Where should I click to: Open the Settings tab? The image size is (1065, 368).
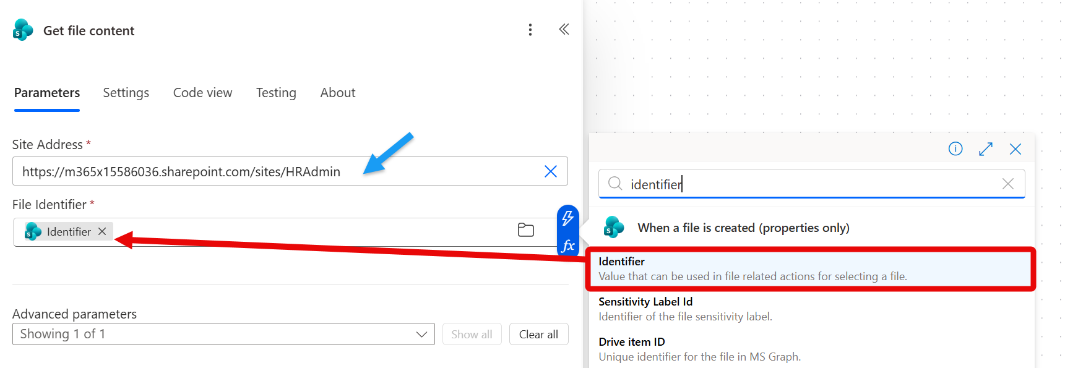(x=126, y=93)
